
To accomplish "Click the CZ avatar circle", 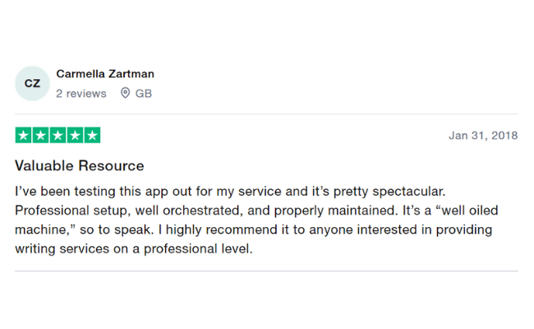I will tap(32, 83).
